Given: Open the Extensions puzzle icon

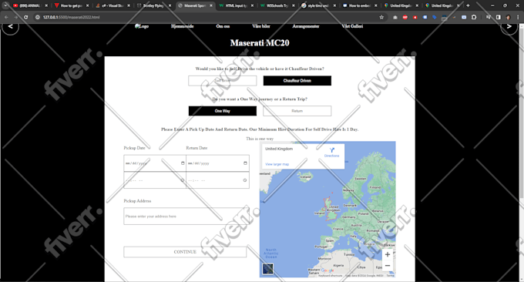Looking at the screenshot, I should (x=474, y=17).
